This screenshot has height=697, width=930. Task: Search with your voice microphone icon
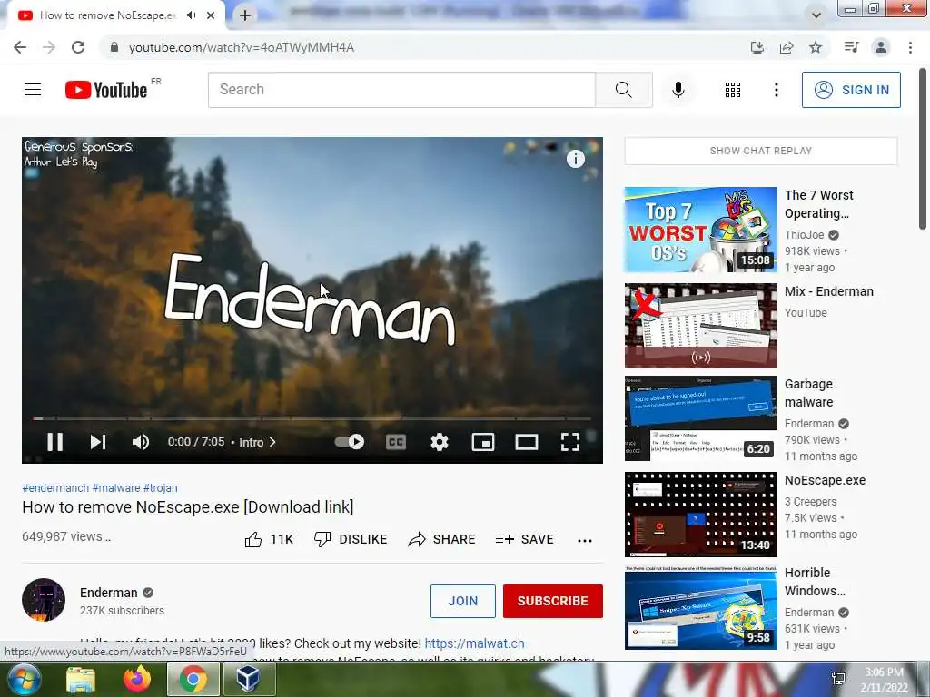678,90
